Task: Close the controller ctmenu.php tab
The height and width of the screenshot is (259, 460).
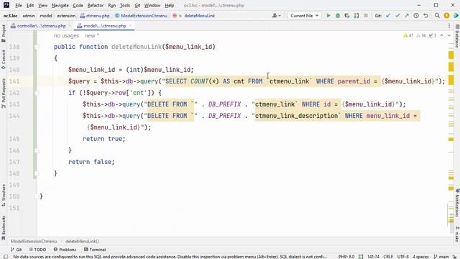Action: click(x=70, y=26)
